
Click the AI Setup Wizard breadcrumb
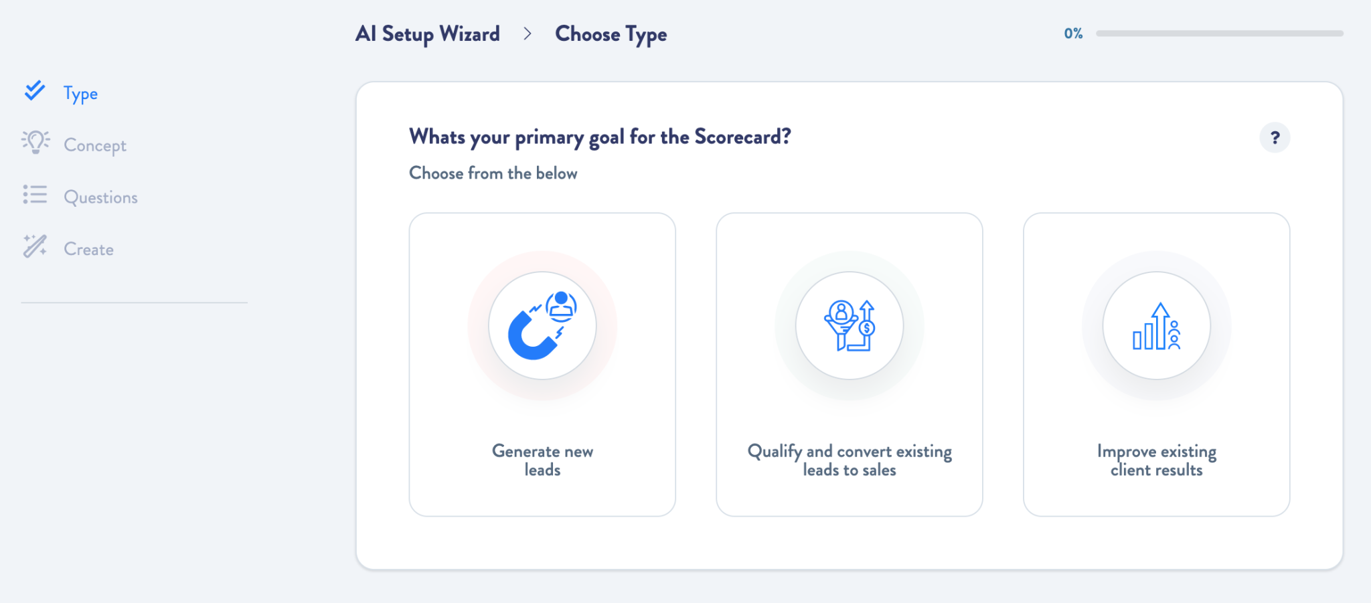[428, 33]
